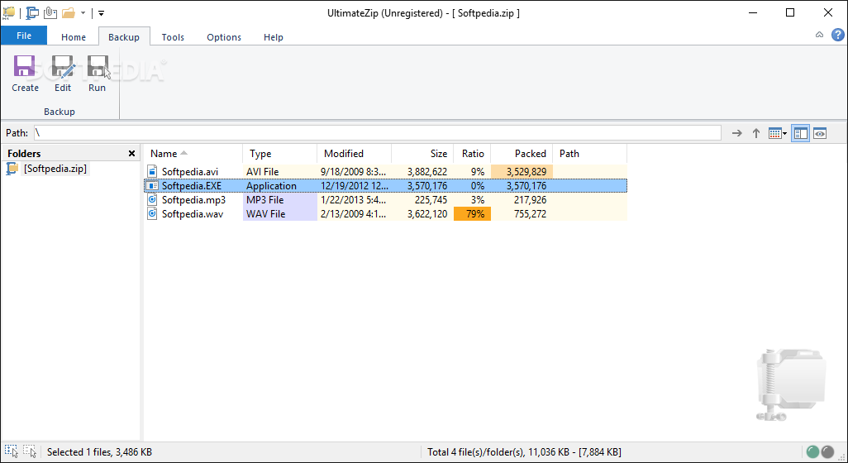Screen dimensions: 848x463
Task: Click the Backup ribbon tab
Action: (124, 36)
